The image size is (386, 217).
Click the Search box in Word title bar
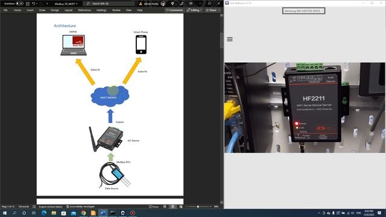[x=109, y=4]
